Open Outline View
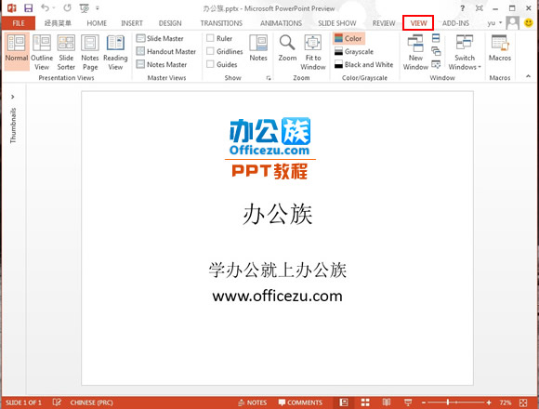Image resolution: width=539 pixels, height=409 pixels. pyautogui.click(x=42, y=51)
